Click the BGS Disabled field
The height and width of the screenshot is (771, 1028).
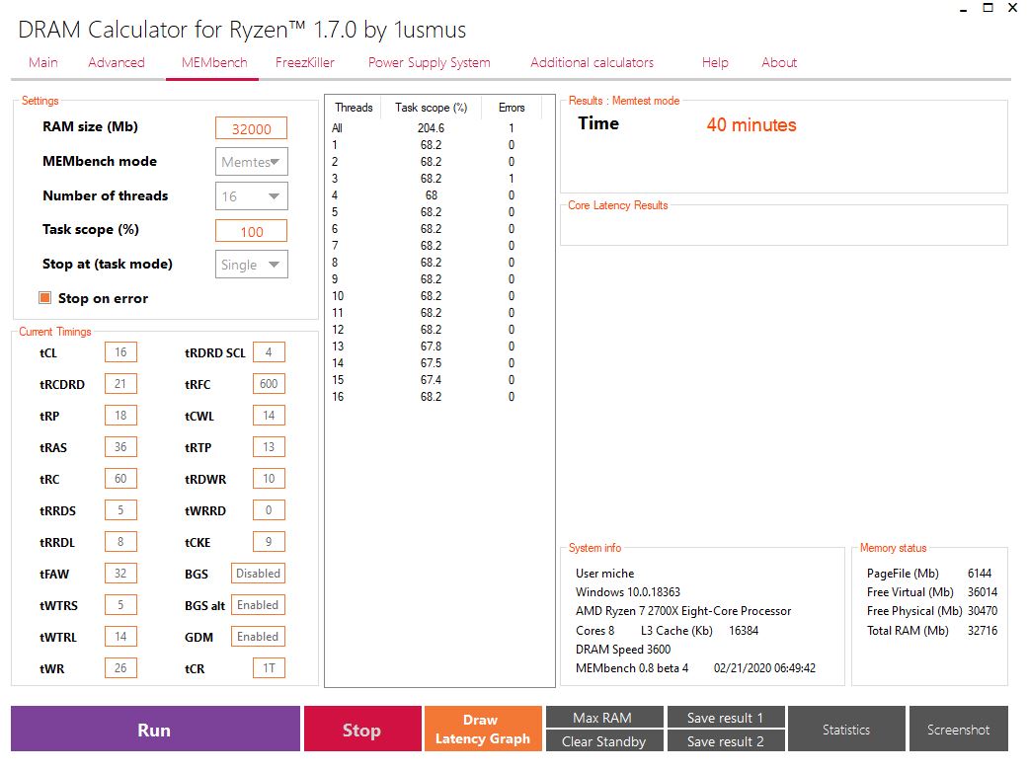coord(258,573)
